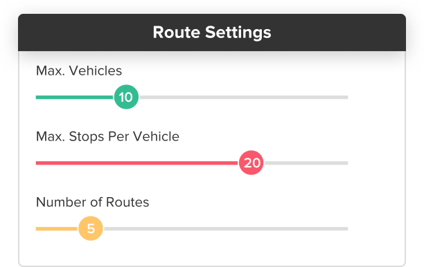
Task: Click the gray track of Number of Routes slider
Action: pyautogui.click(x=226, y=229)
